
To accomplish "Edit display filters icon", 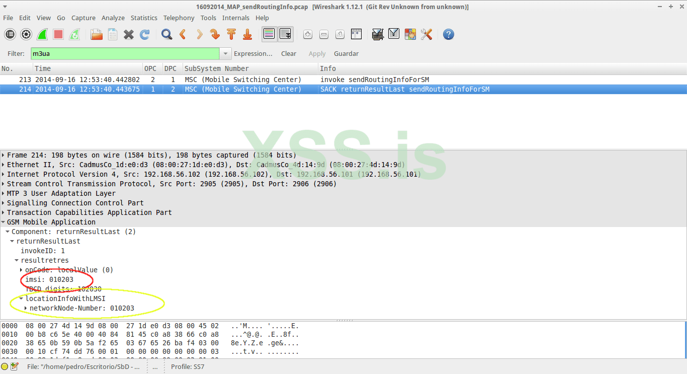I will (x=394, y=34).
